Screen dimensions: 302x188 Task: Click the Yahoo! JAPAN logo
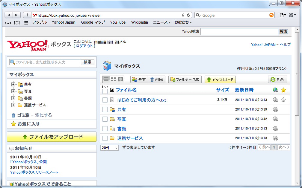point(28,45)
